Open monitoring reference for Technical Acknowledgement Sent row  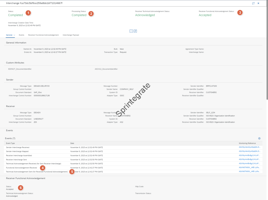pyautogui.click(x=249, y=172)
